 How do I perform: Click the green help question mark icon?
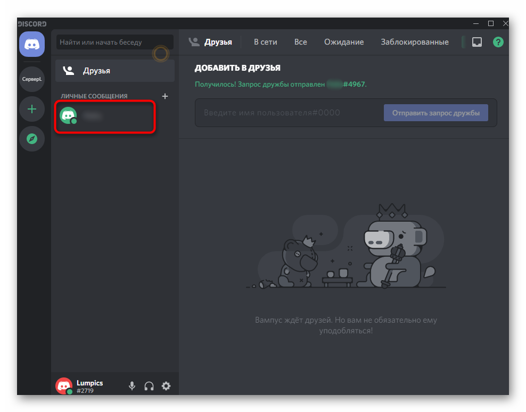[498, 42]
